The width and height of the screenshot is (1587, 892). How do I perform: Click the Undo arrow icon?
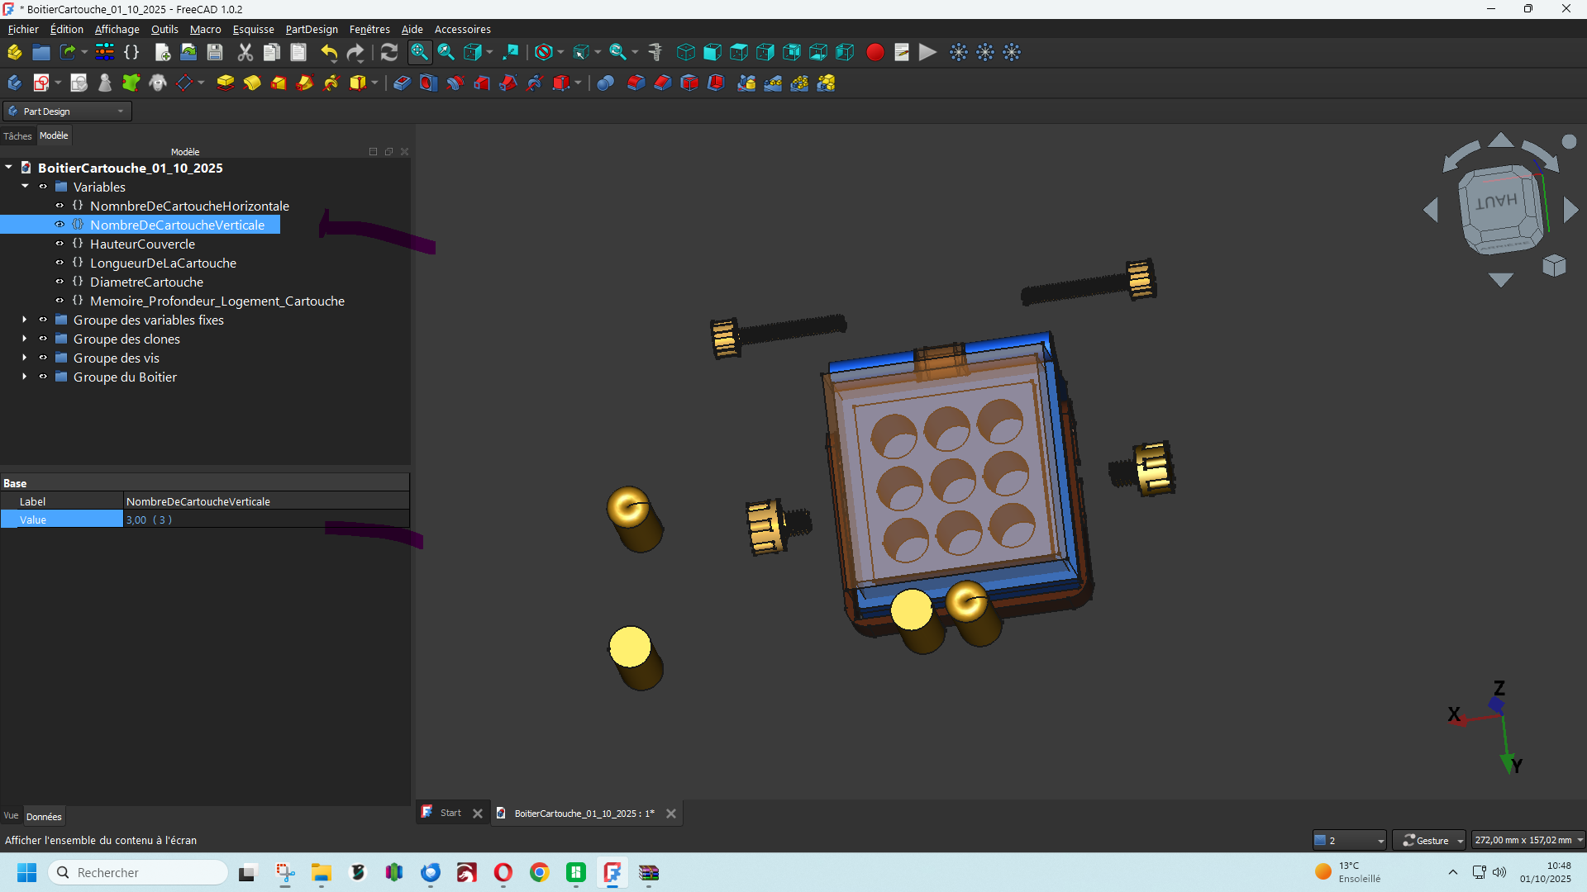[x=329, y=52]
